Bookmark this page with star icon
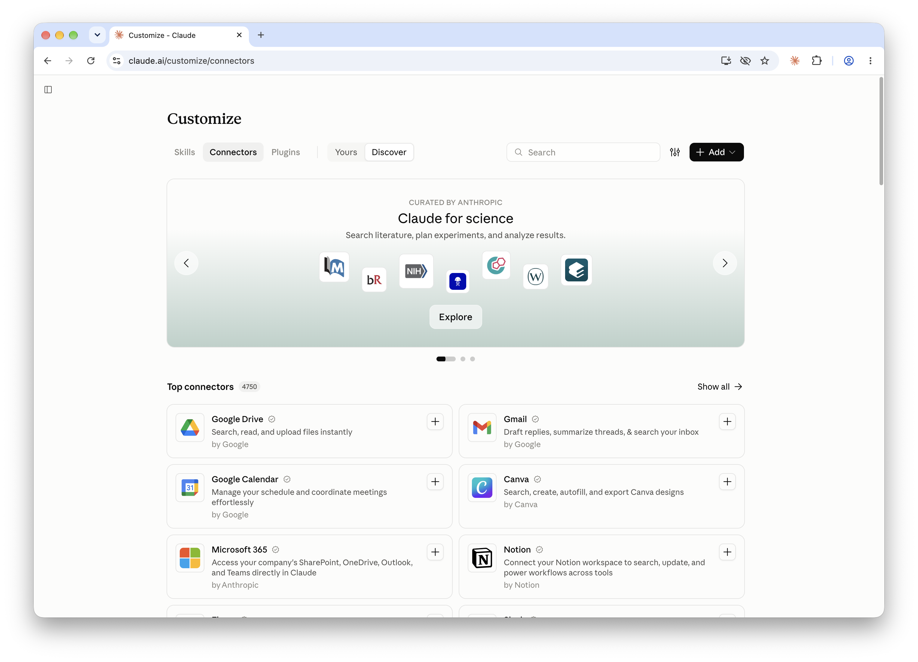The image size is (918, 662). click(x=765, y=61)
